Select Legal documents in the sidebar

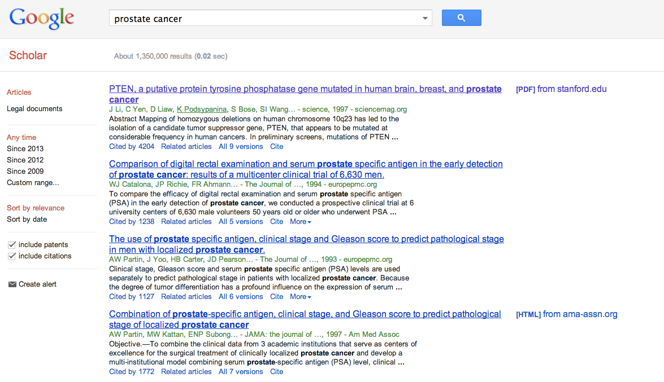coord(34,109)
